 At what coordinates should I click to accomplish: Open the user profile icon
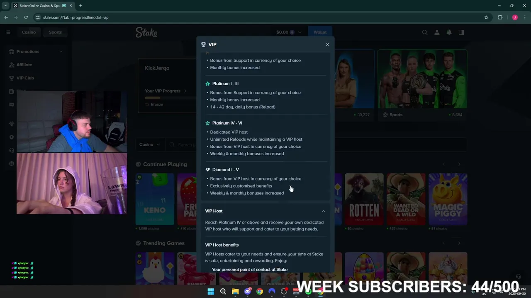pos(437,32)
